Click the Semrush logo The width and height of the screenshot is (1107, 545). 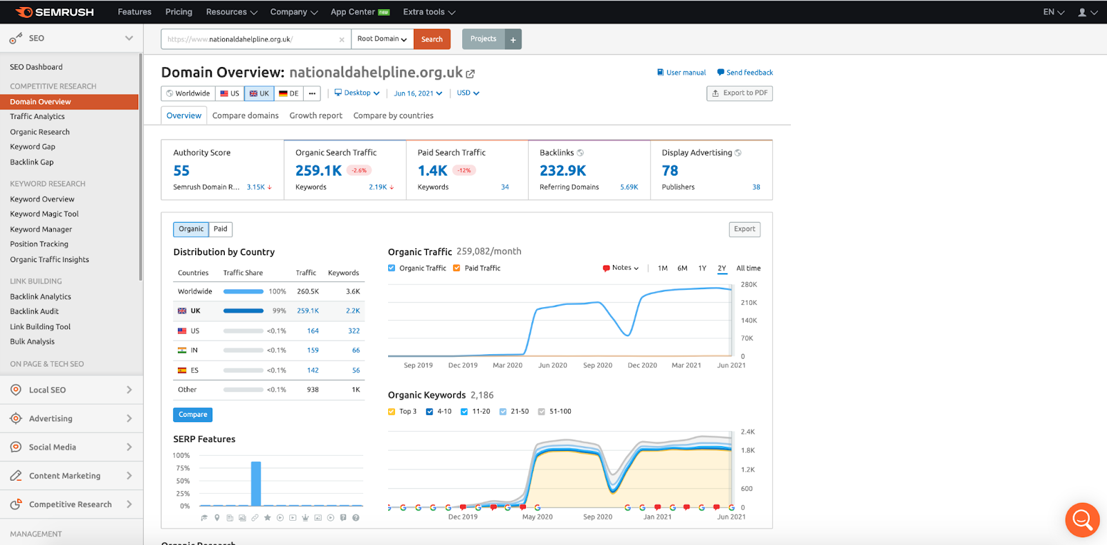click(55, 12)
